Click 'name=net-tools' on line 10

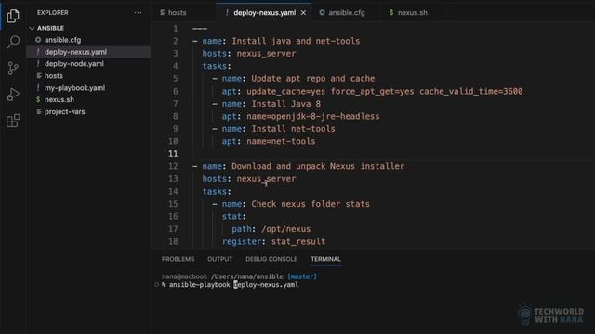pos(281,141)
